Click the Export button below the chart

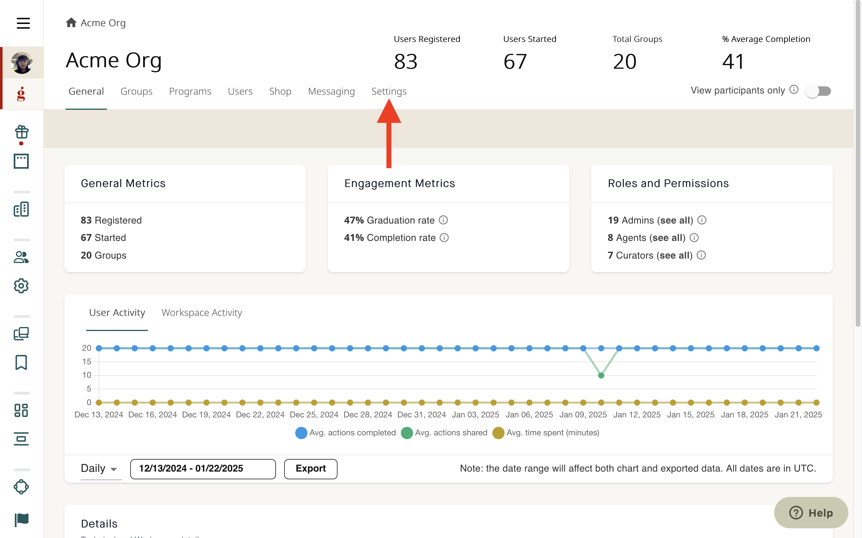[x=310, y=469]
